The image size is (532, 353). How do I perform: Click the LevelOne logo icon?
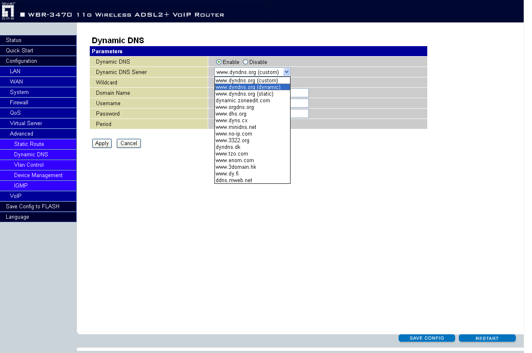(8, 11)
